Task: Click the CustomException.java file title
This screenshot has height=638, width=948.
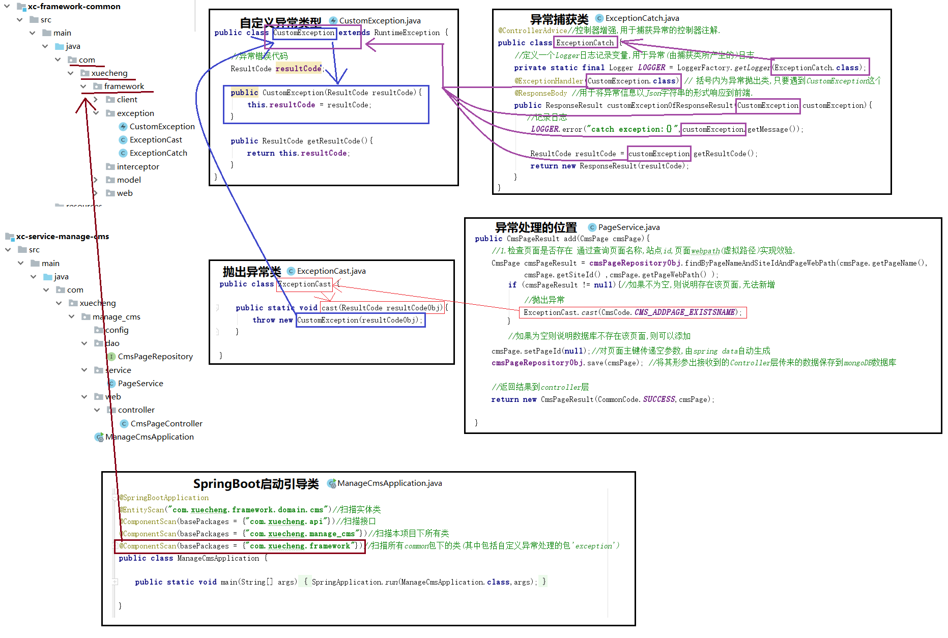Action: pyautogui.click(x=380, y=21)
